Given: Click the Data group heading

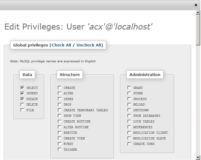Looking at the screenshot, I should tap(27, 75).
